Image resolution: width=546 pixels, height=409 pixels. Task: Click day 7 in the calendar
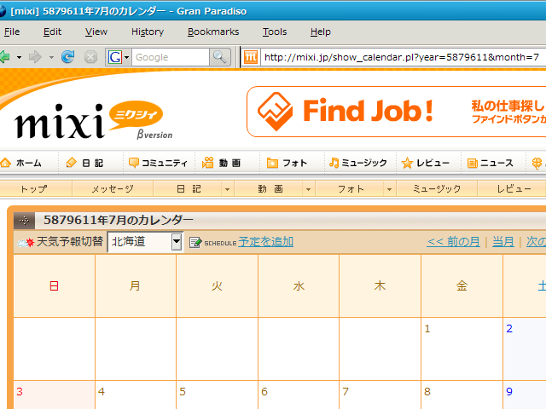346,392
